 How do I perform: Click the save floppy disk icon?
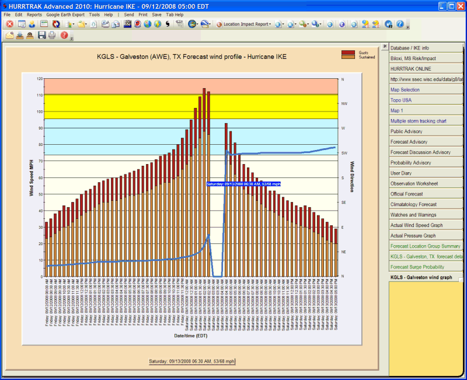pyautogui.click(x=42, y=36)
